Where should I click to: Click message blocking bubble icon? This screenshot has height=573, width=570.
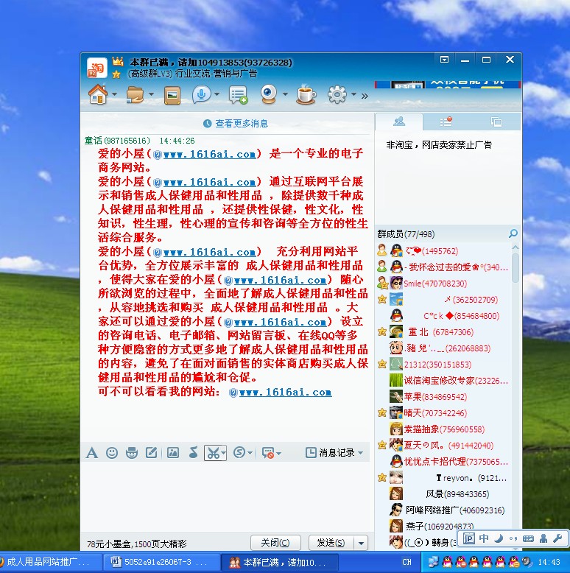coord(268,453)
